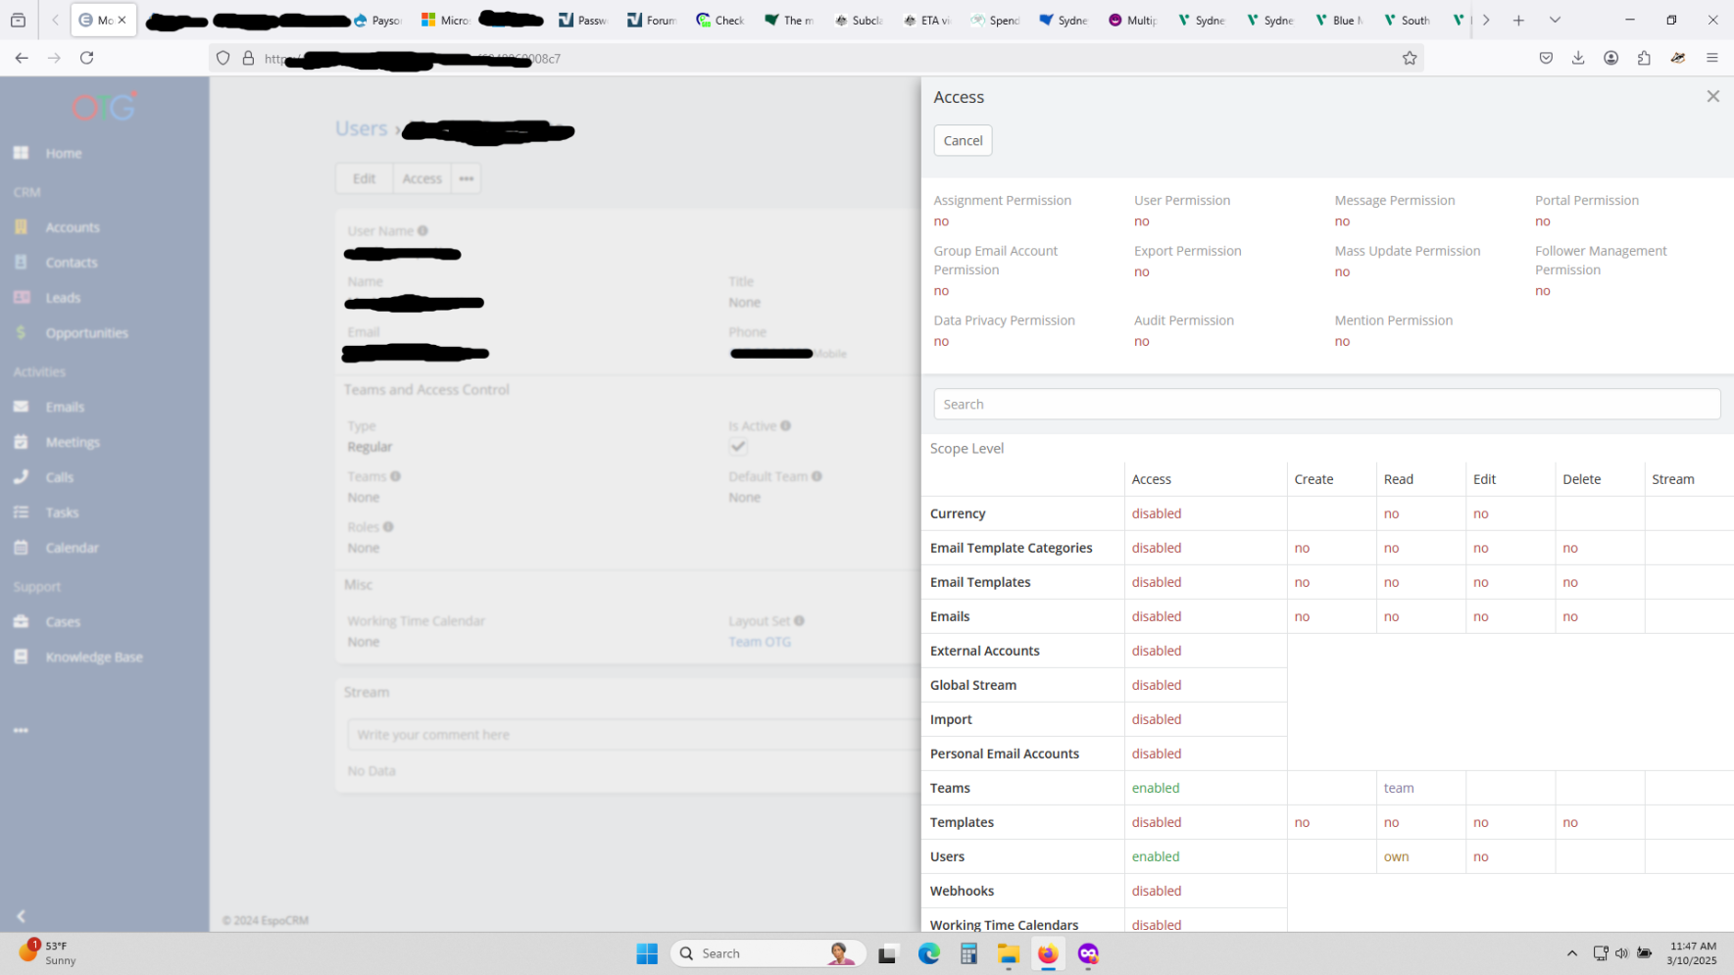This screenshot has width=1734, height=975.
Task: Click the Cancel button in Access panel
Action: [x=962, y=140]
